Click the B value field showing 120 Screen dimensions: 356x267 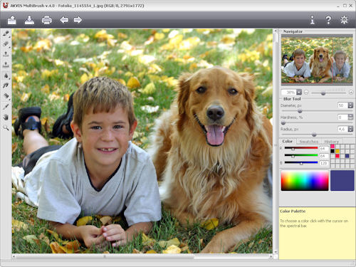(324, 163)
